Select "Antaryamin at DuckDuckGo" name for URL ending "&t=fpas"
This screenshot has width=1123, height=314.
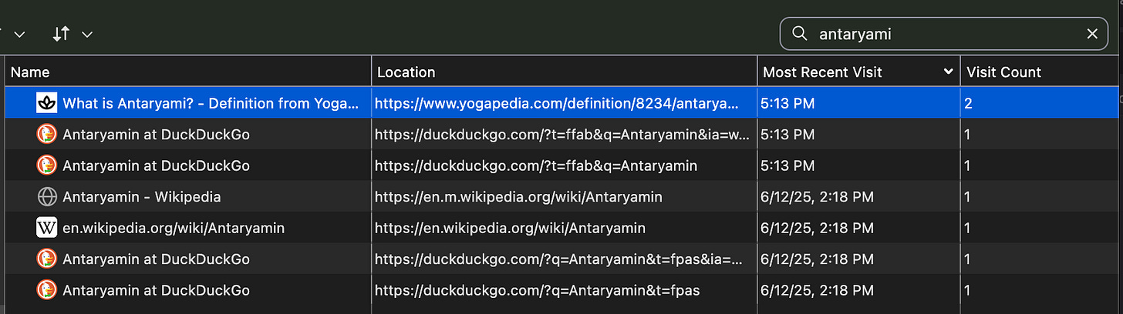[156, 290]
